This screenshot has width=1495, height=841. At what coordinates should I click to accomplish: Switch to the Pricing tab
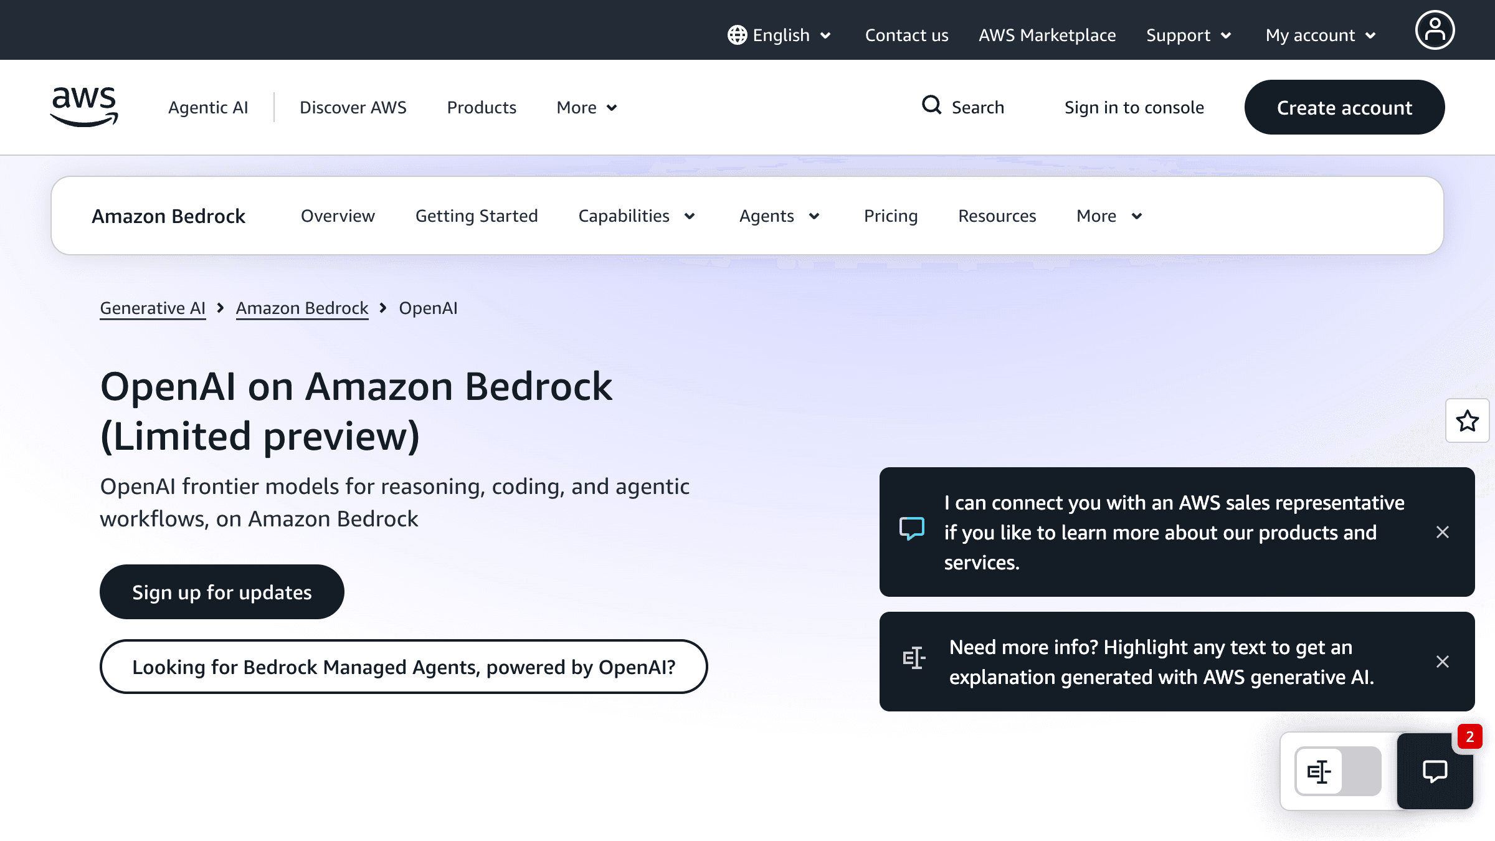point(891,216)
